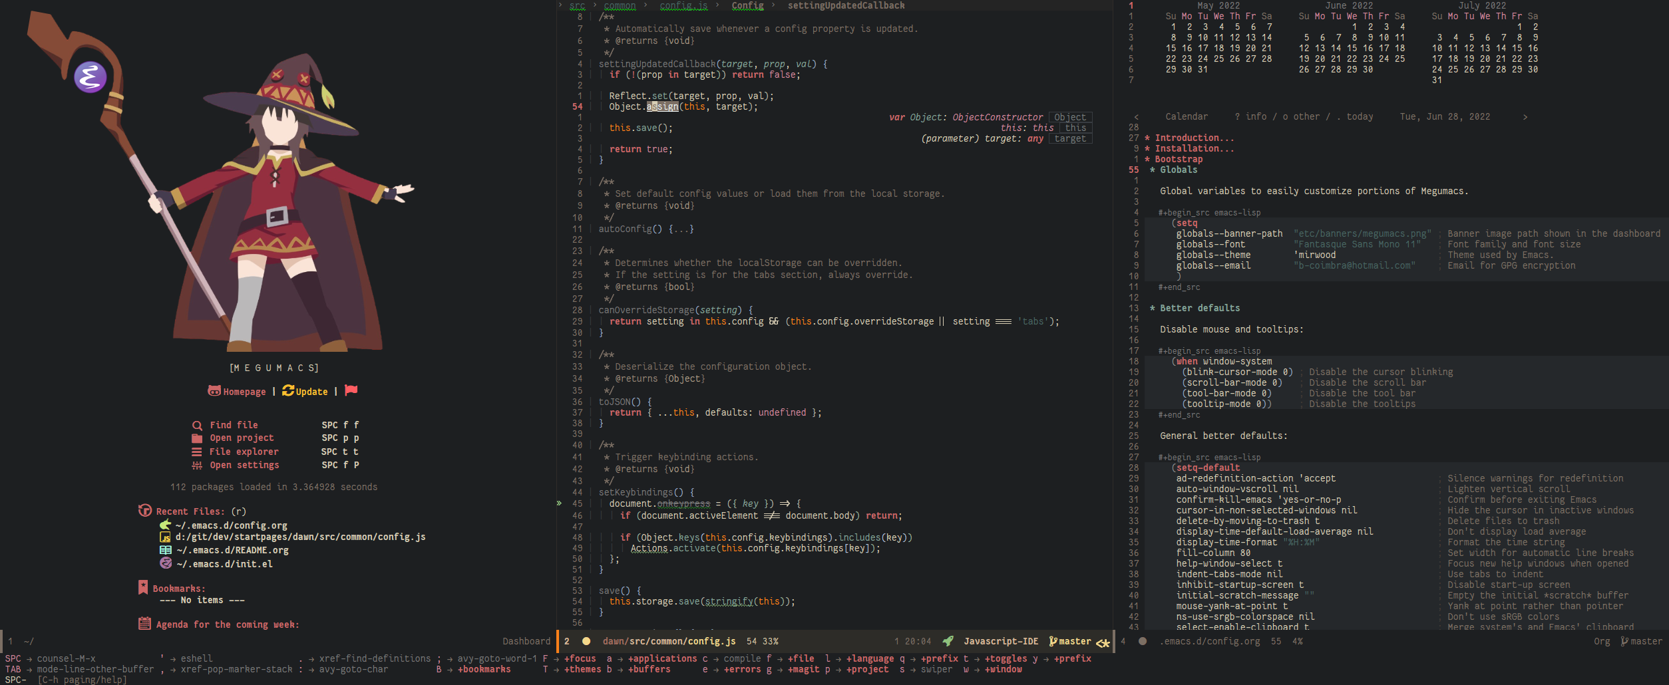Click Dashboard label in dashboard modeline
The image size is (1669, 685).
click(526, 641)
